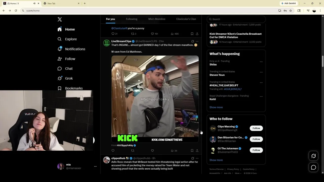
Task: Follow Dan Bilzerian account
Action: click(256, 139)
